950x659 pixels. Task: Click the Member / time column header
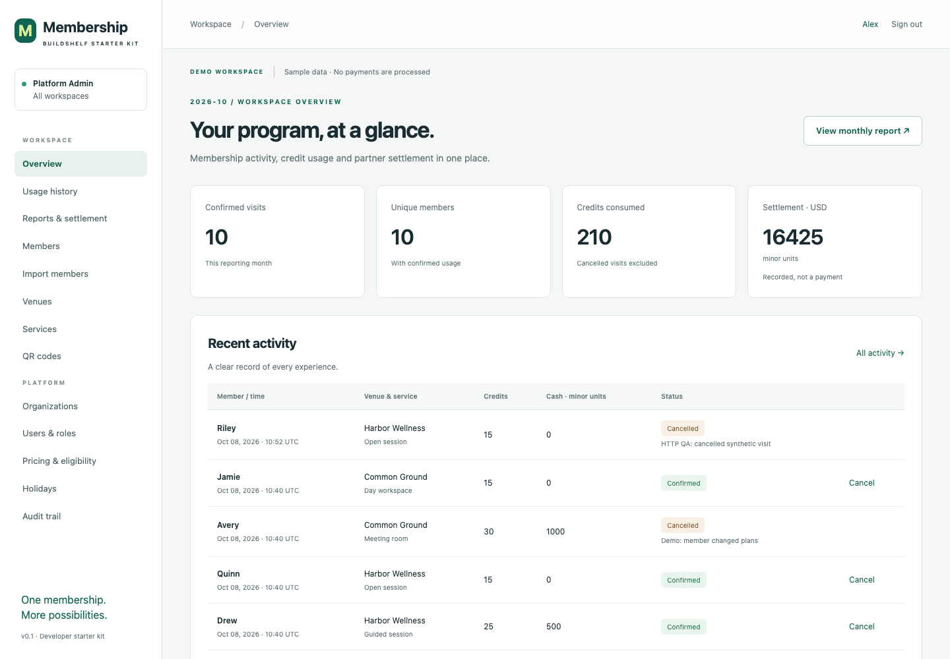coord(241,397)
